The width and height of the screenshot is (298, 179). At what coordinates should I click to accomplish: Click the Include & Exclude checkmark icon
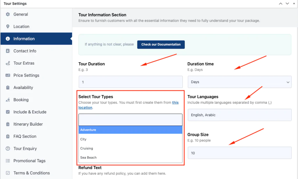[x=8, y=112]
